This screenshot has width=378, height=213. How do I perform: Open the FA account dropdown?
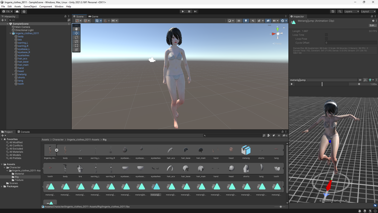pos(7,11)
